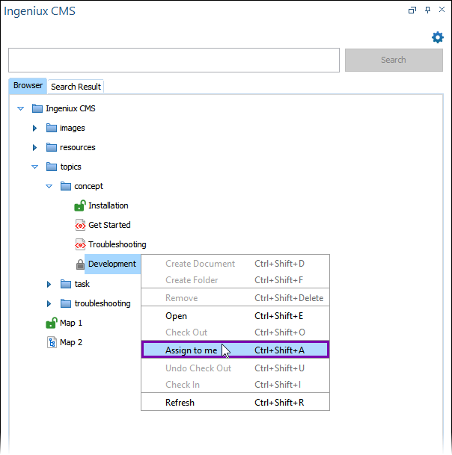Select the Map 1 item
Image resolution: width=452 pixels, height=455 pixels.
(x=71, y=323)
